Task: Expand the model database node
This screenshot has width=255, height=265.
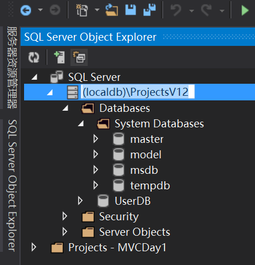Action: [96, 154]
